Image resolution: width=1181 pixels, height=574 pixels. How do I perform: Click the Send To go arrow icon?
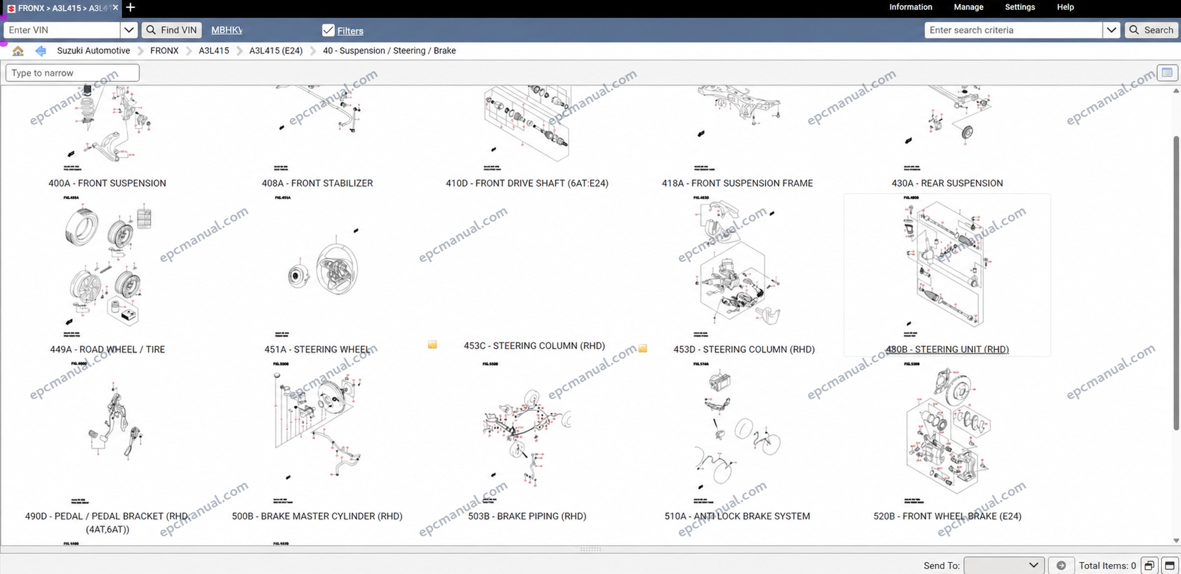pos(1061,565)
